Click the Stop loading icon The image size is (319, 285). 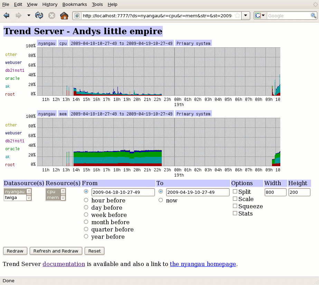(51, 16)
